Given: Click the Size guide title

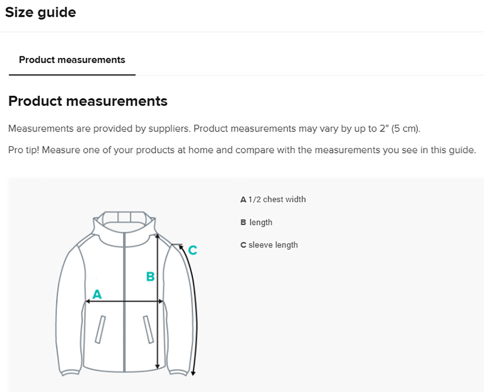Looking at the screenshot, I should tap(40, 12).
